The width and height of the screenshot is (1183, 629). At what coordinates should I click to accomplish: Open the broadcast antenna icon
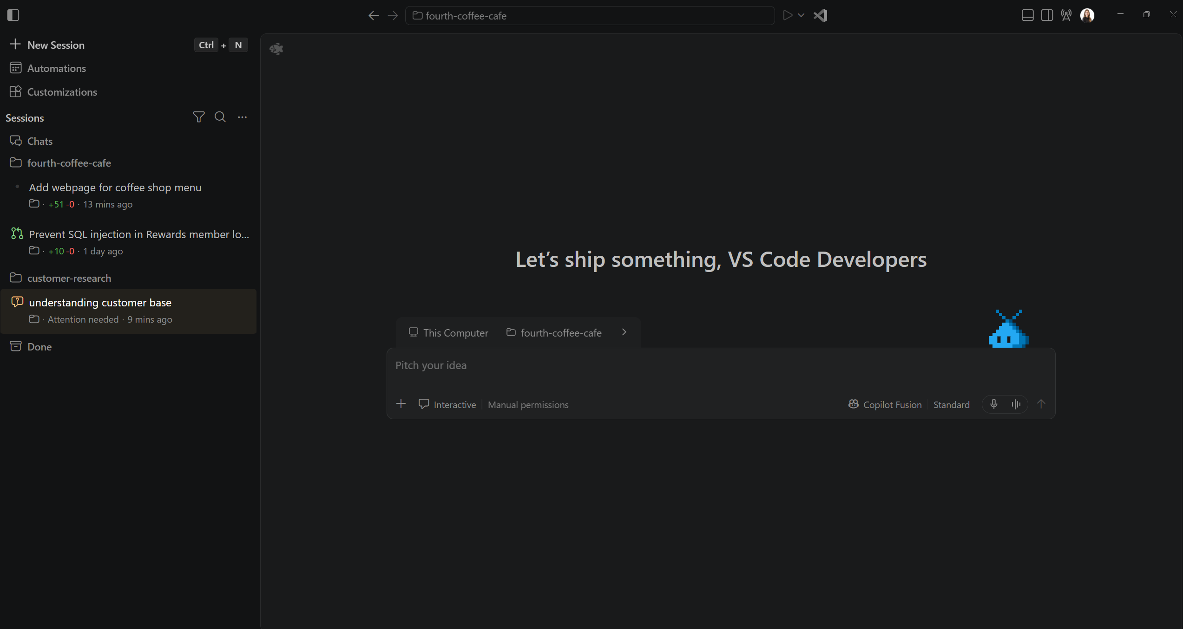(1066, 15)
